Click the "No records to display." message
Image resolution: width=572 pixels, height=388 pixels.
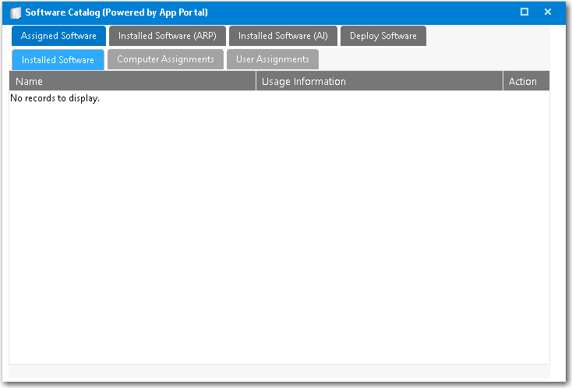[x=55, y=99]
